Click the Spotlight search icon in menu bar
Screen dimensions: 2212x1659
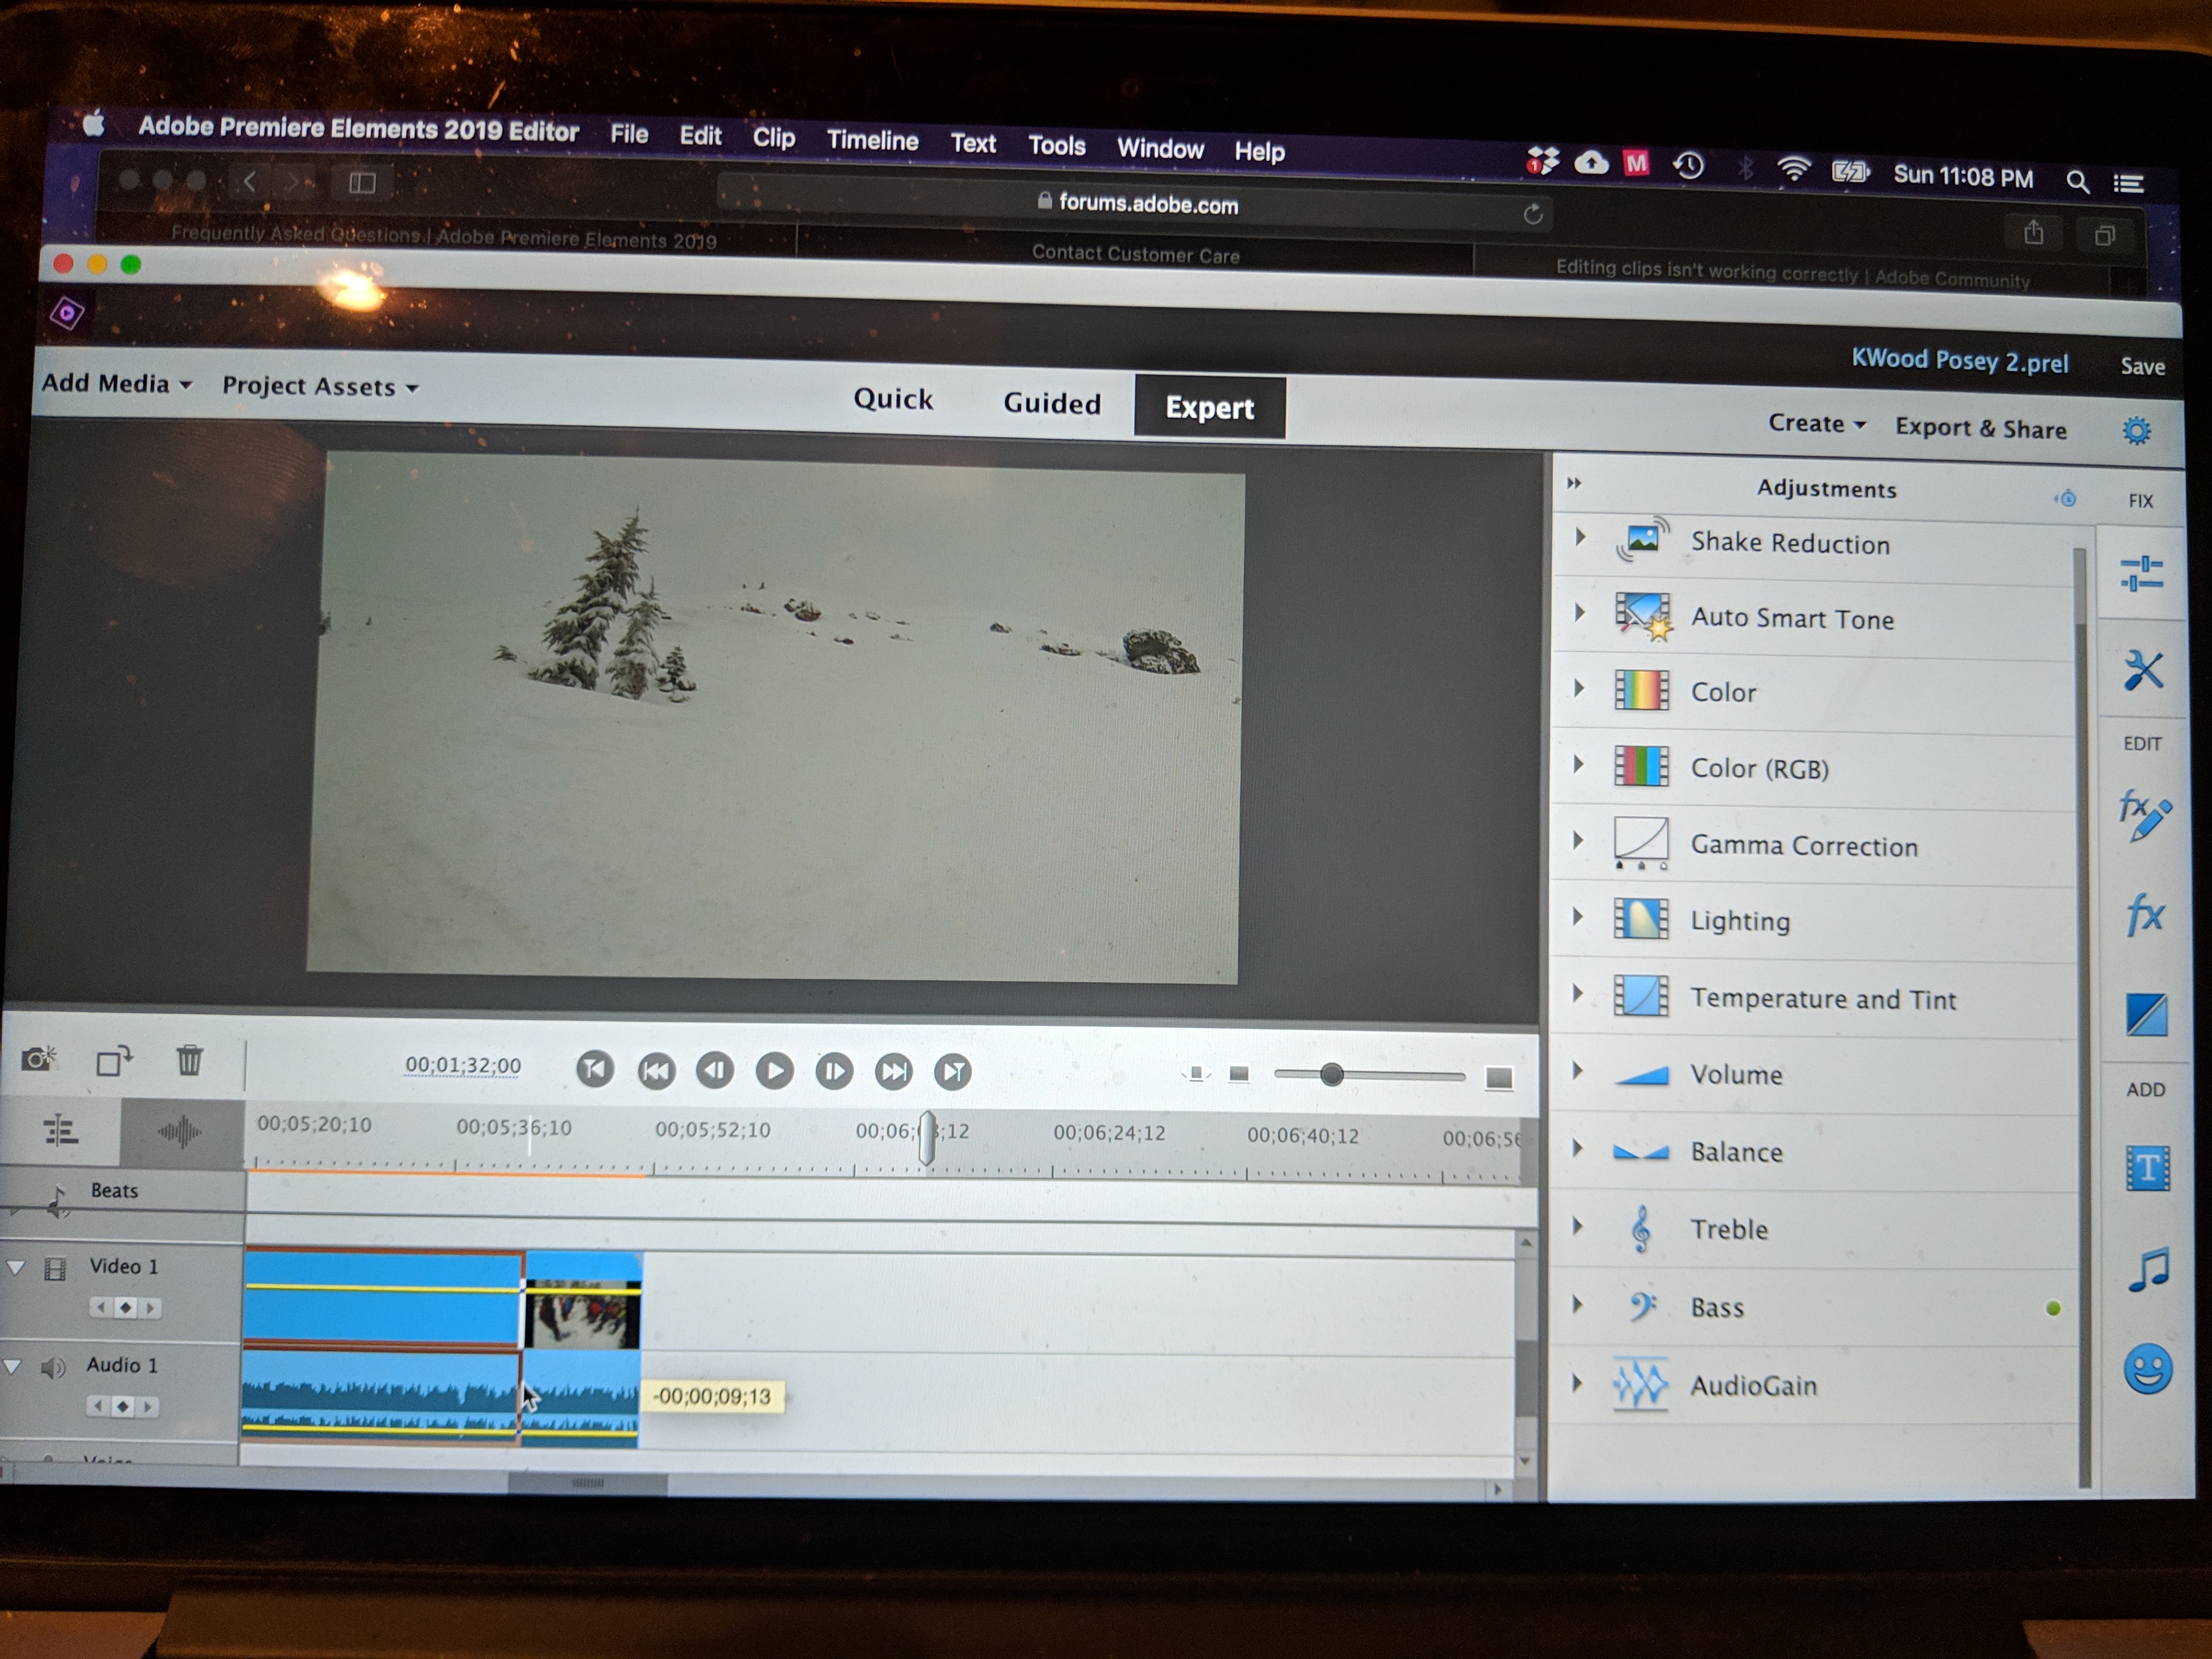point(2077,181)
